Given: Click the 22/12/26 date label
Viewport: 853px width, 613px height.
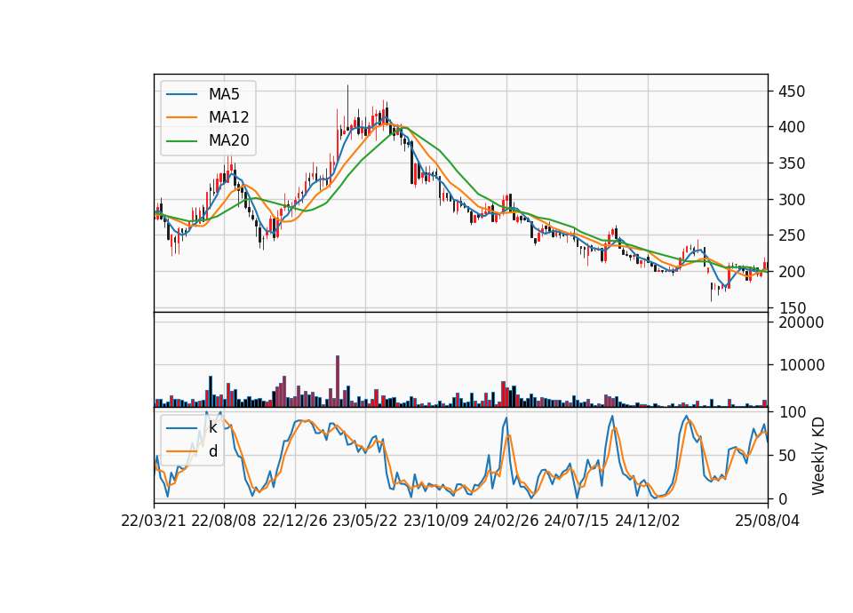Looking at the screenshot, I should (x=295, y=521).
